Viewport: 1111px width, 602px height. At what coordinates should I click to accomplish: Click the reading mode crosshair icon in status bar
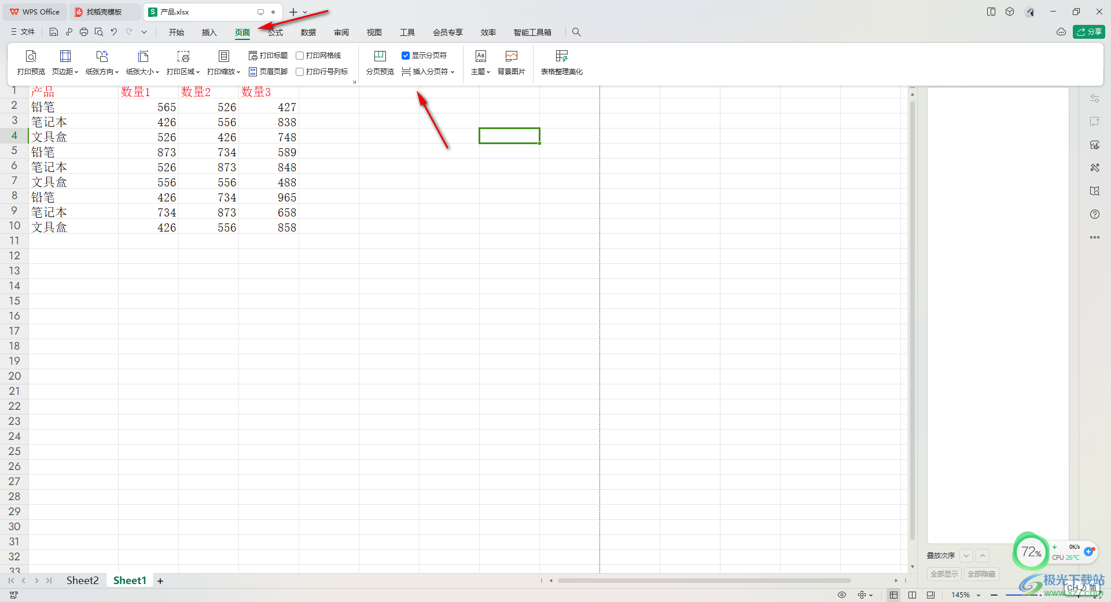tap(862, 595)
